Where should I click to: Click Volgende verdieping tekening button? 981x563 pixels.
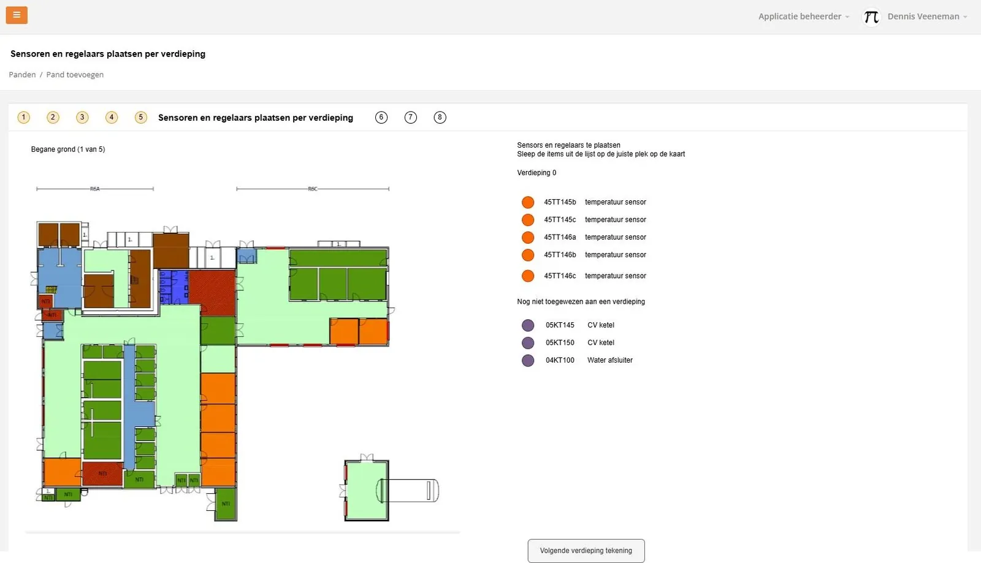click(586, 551)
